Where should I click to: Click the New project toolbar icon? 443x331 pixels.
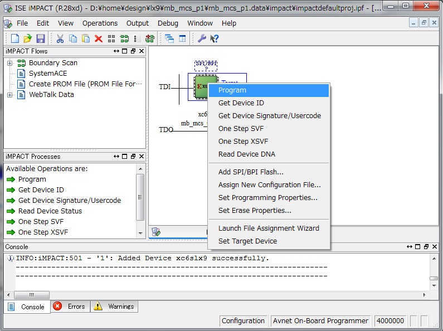(x=14, y=38)
